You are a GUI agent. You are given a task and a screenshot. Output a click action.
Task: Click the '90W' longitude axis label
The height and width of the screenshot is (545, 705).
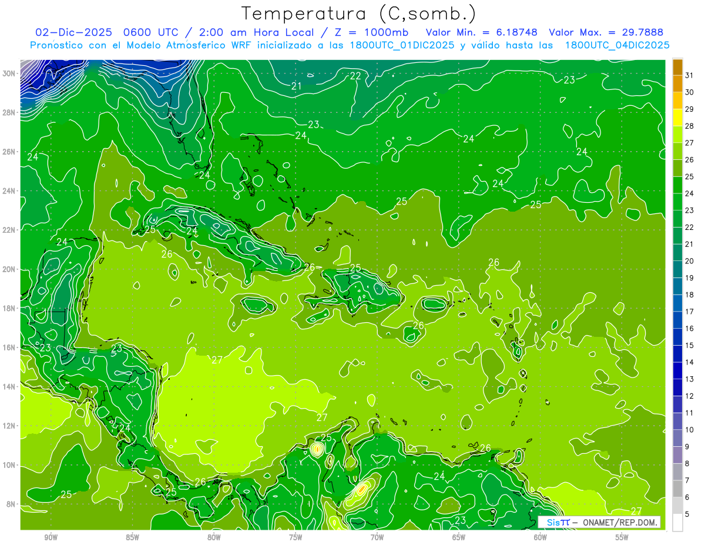[x=51, y=537]
